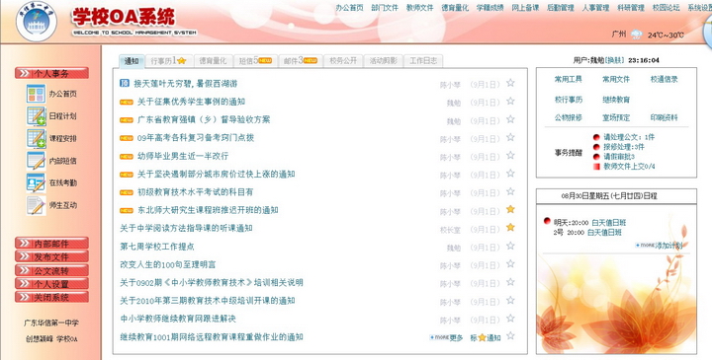Expand the 内部邮件 sidebar section

point(51,244)
